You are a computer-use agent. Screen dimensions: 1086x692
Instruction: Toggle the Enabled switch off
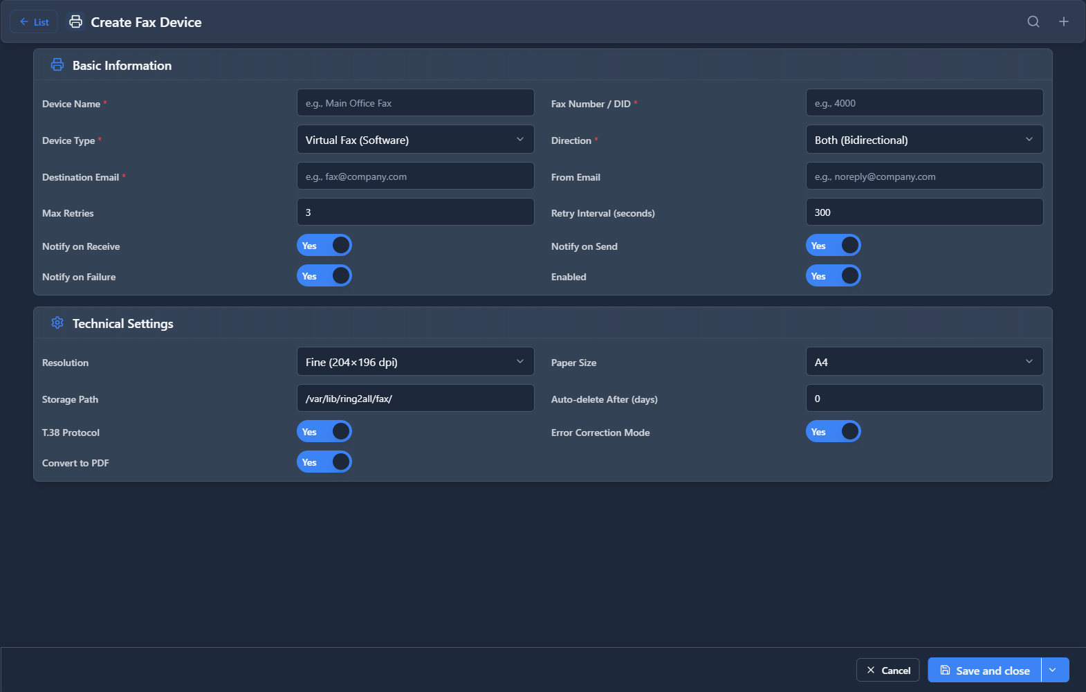[x=833, y=276]
